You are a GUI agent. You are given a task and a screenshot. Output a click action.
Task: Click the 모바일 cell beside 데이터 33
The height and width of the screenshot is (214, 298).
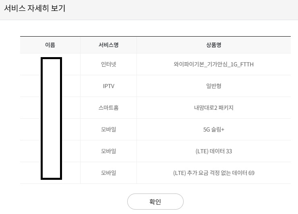pyautogui.click(x=108, y=151)
